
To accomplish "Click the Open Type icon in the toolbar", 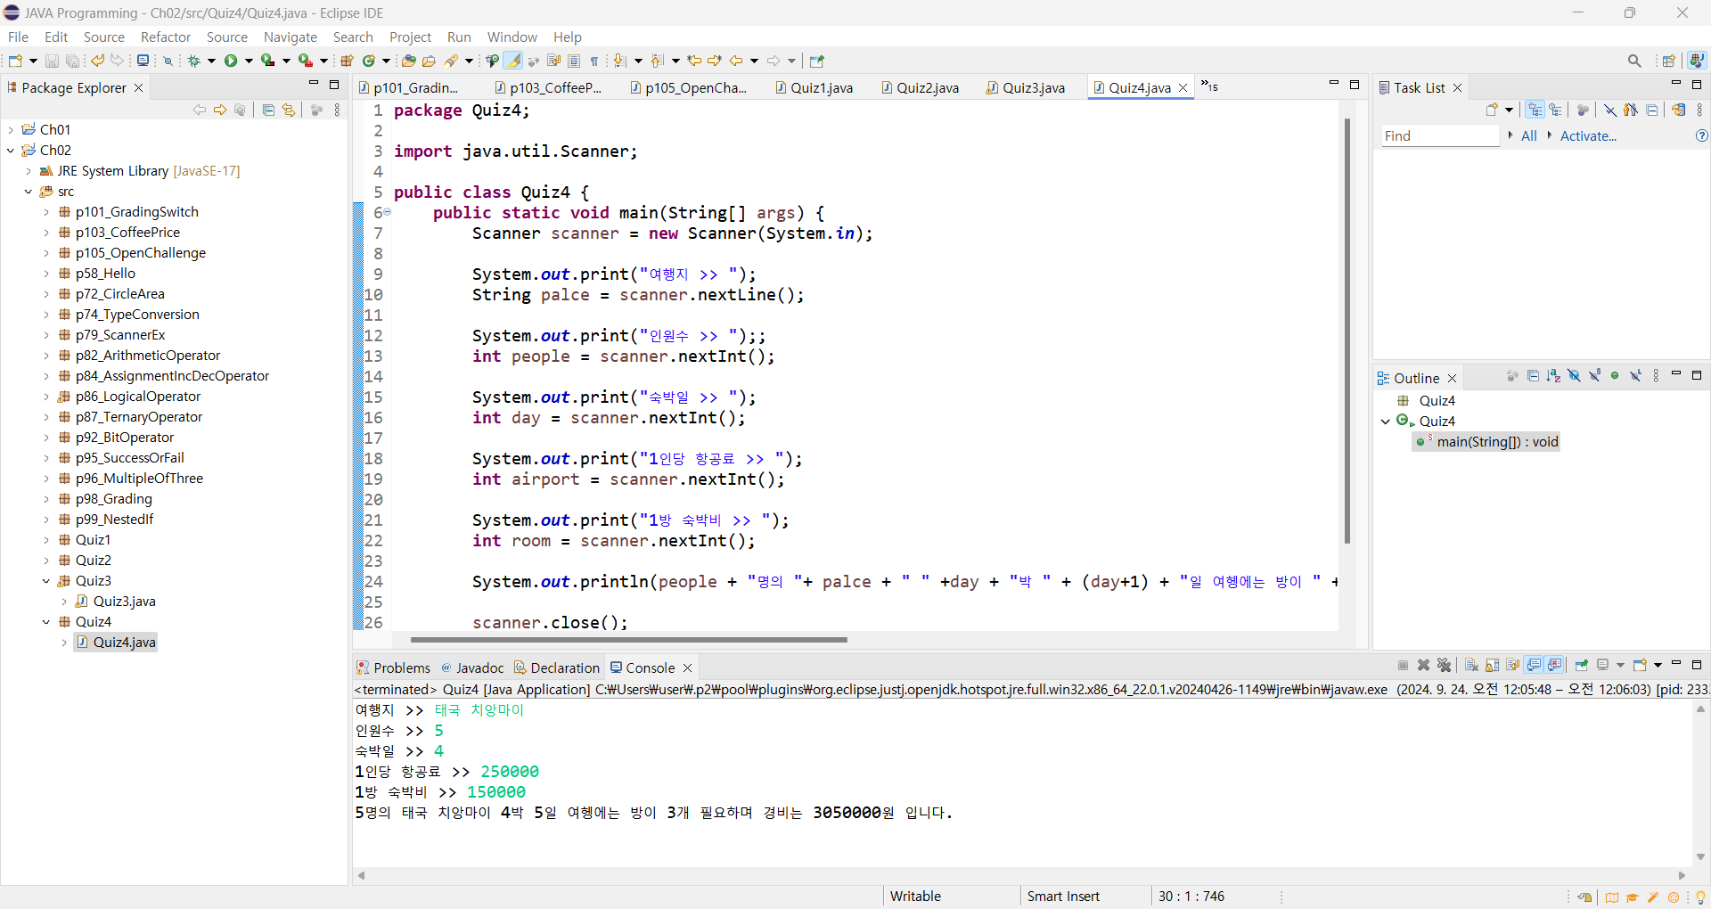I will 408,61.
